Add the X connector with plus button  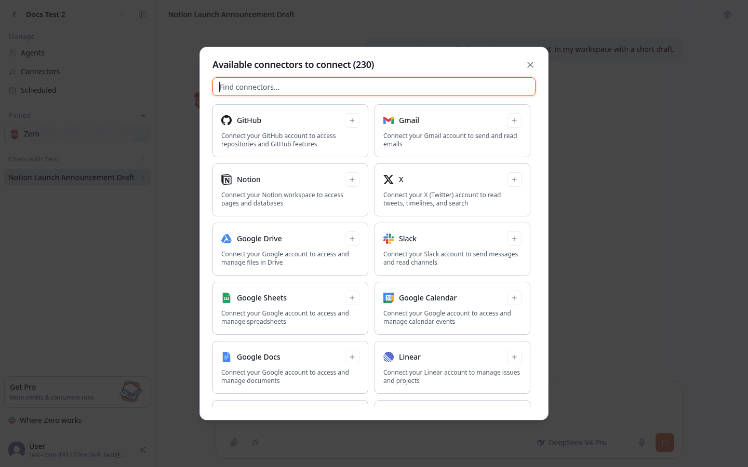pos(514,180)
